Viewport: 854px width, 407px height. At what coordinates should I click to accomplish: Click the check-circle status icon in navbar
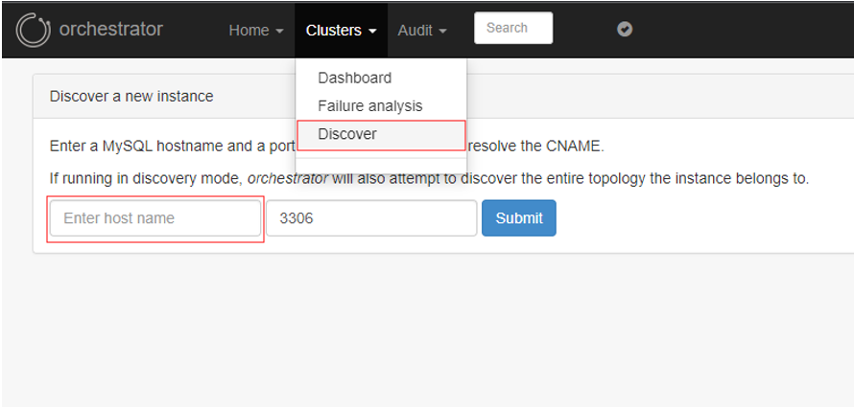625,29
